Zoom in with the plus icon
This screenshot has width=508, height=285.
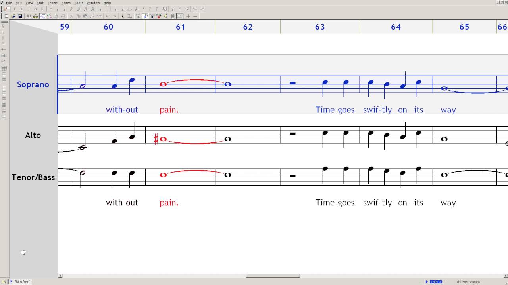tap(188, 16)
